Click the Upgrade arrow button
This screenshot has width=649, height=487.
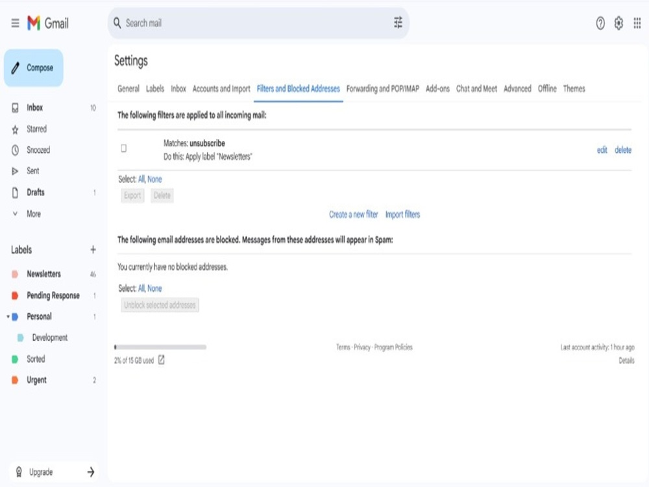coord(91,471)
